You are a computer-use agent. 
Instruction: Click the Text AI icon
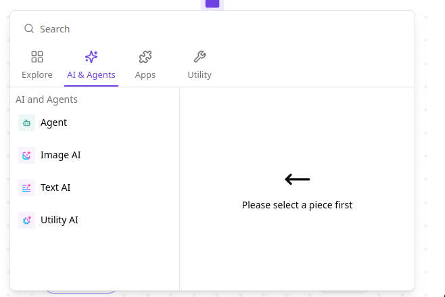click(x=26, y=188)
